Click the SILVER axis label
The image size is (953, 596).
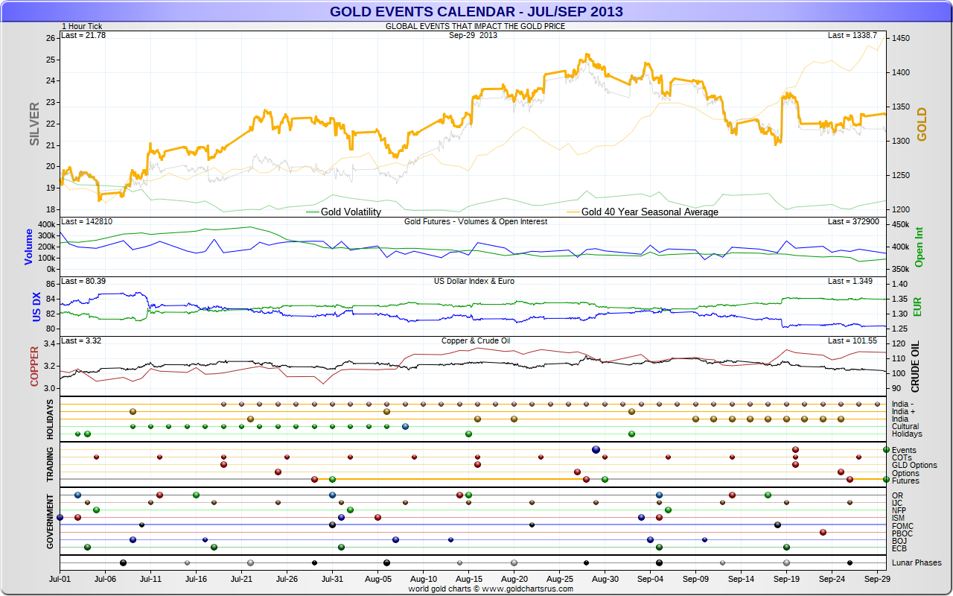[x=34, y=124]
